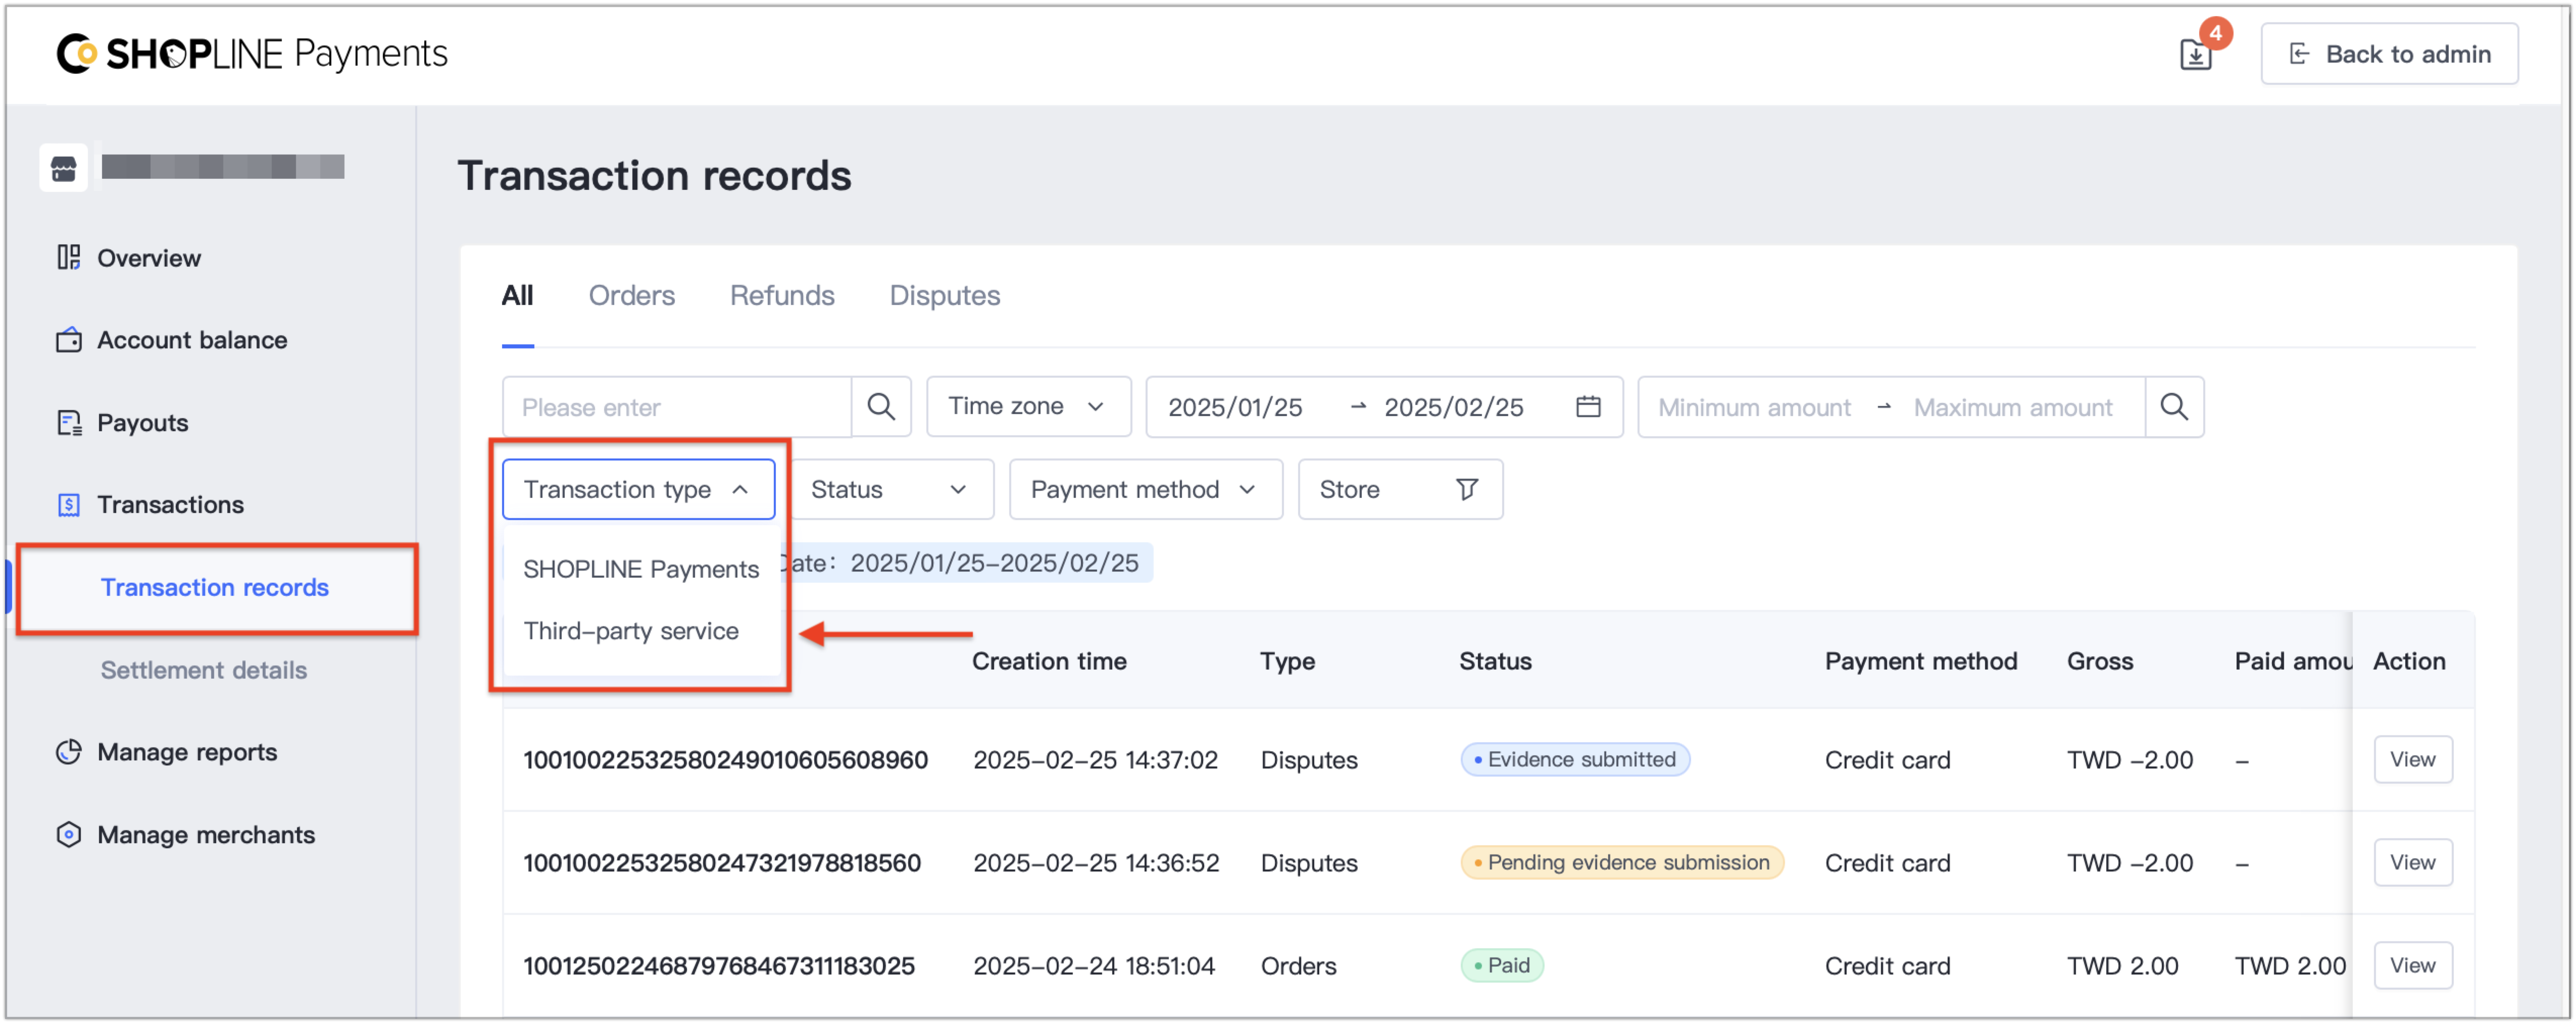Switch to the Refunds tab

[x=782, y=295]
